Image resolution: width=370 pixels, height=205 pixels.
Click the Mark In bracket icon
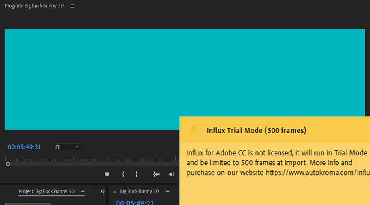click(x=123, y=174)
